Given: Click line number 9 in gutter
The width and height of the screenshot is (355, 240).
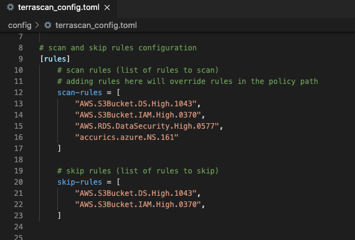Looking at the screenshot, I should tap(21, 59).
